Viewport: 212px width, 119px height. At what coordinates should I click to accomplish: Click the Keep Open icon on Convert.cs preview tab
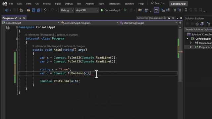click(x=169, y=18)
